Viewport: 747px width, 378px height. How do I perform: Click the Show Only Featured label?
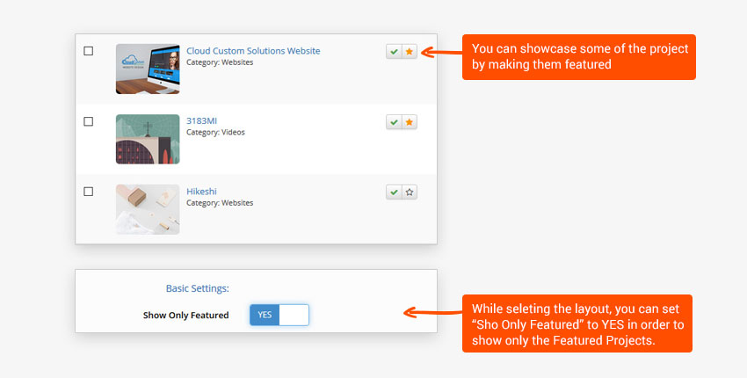[x=185, y=315]
